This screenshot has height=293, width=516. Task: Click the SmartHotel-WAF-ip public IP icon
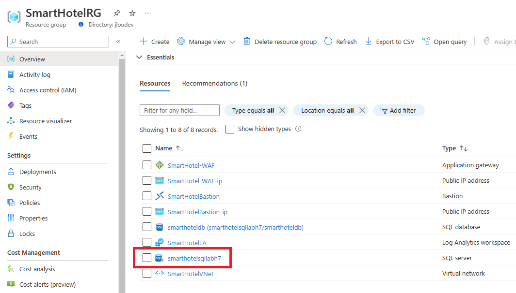coord(160,180)
